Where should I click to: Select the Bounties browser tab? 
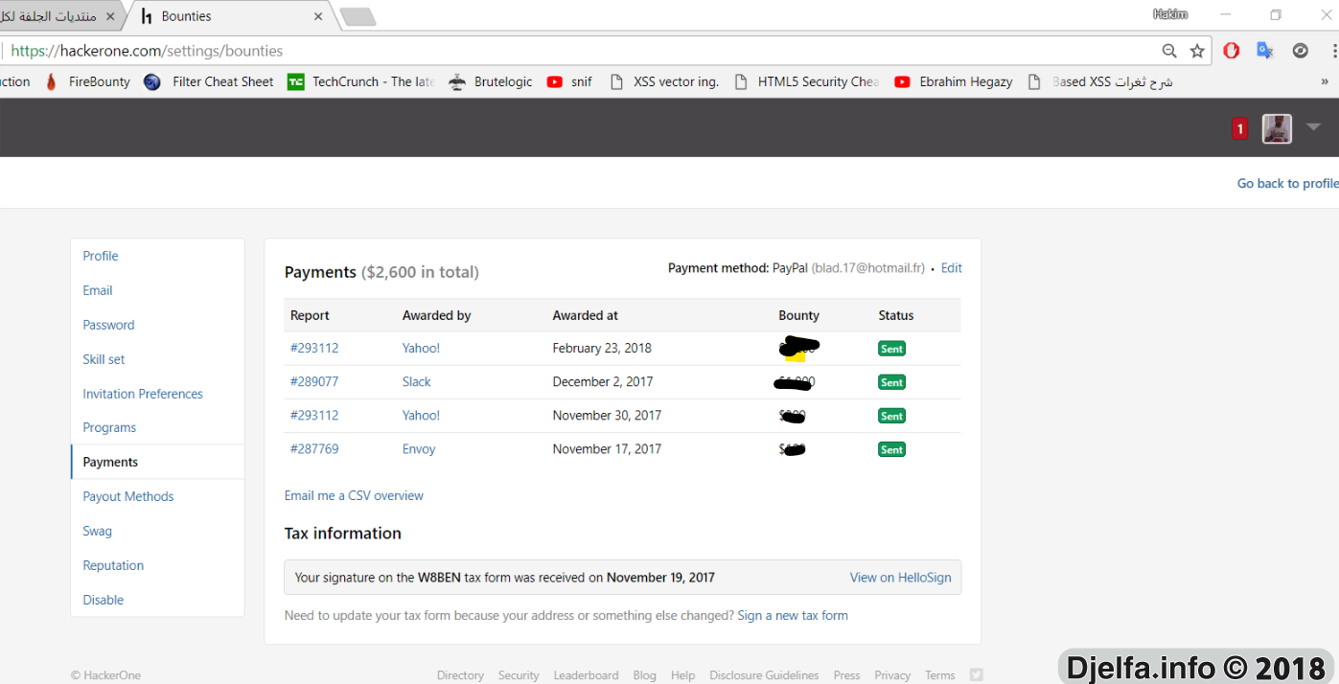(x=230, y=16)
